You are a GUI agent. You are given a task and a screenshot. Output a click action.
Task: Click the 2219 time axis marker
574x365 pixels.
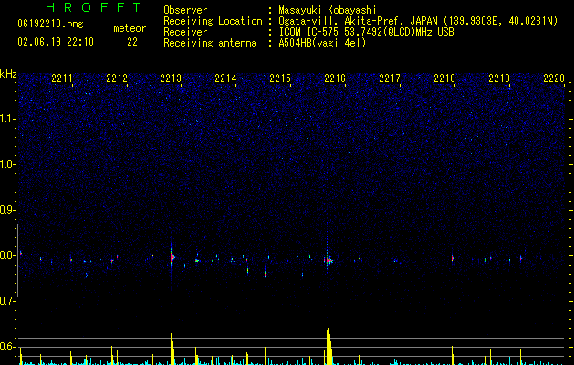click(x=499, y=78)
